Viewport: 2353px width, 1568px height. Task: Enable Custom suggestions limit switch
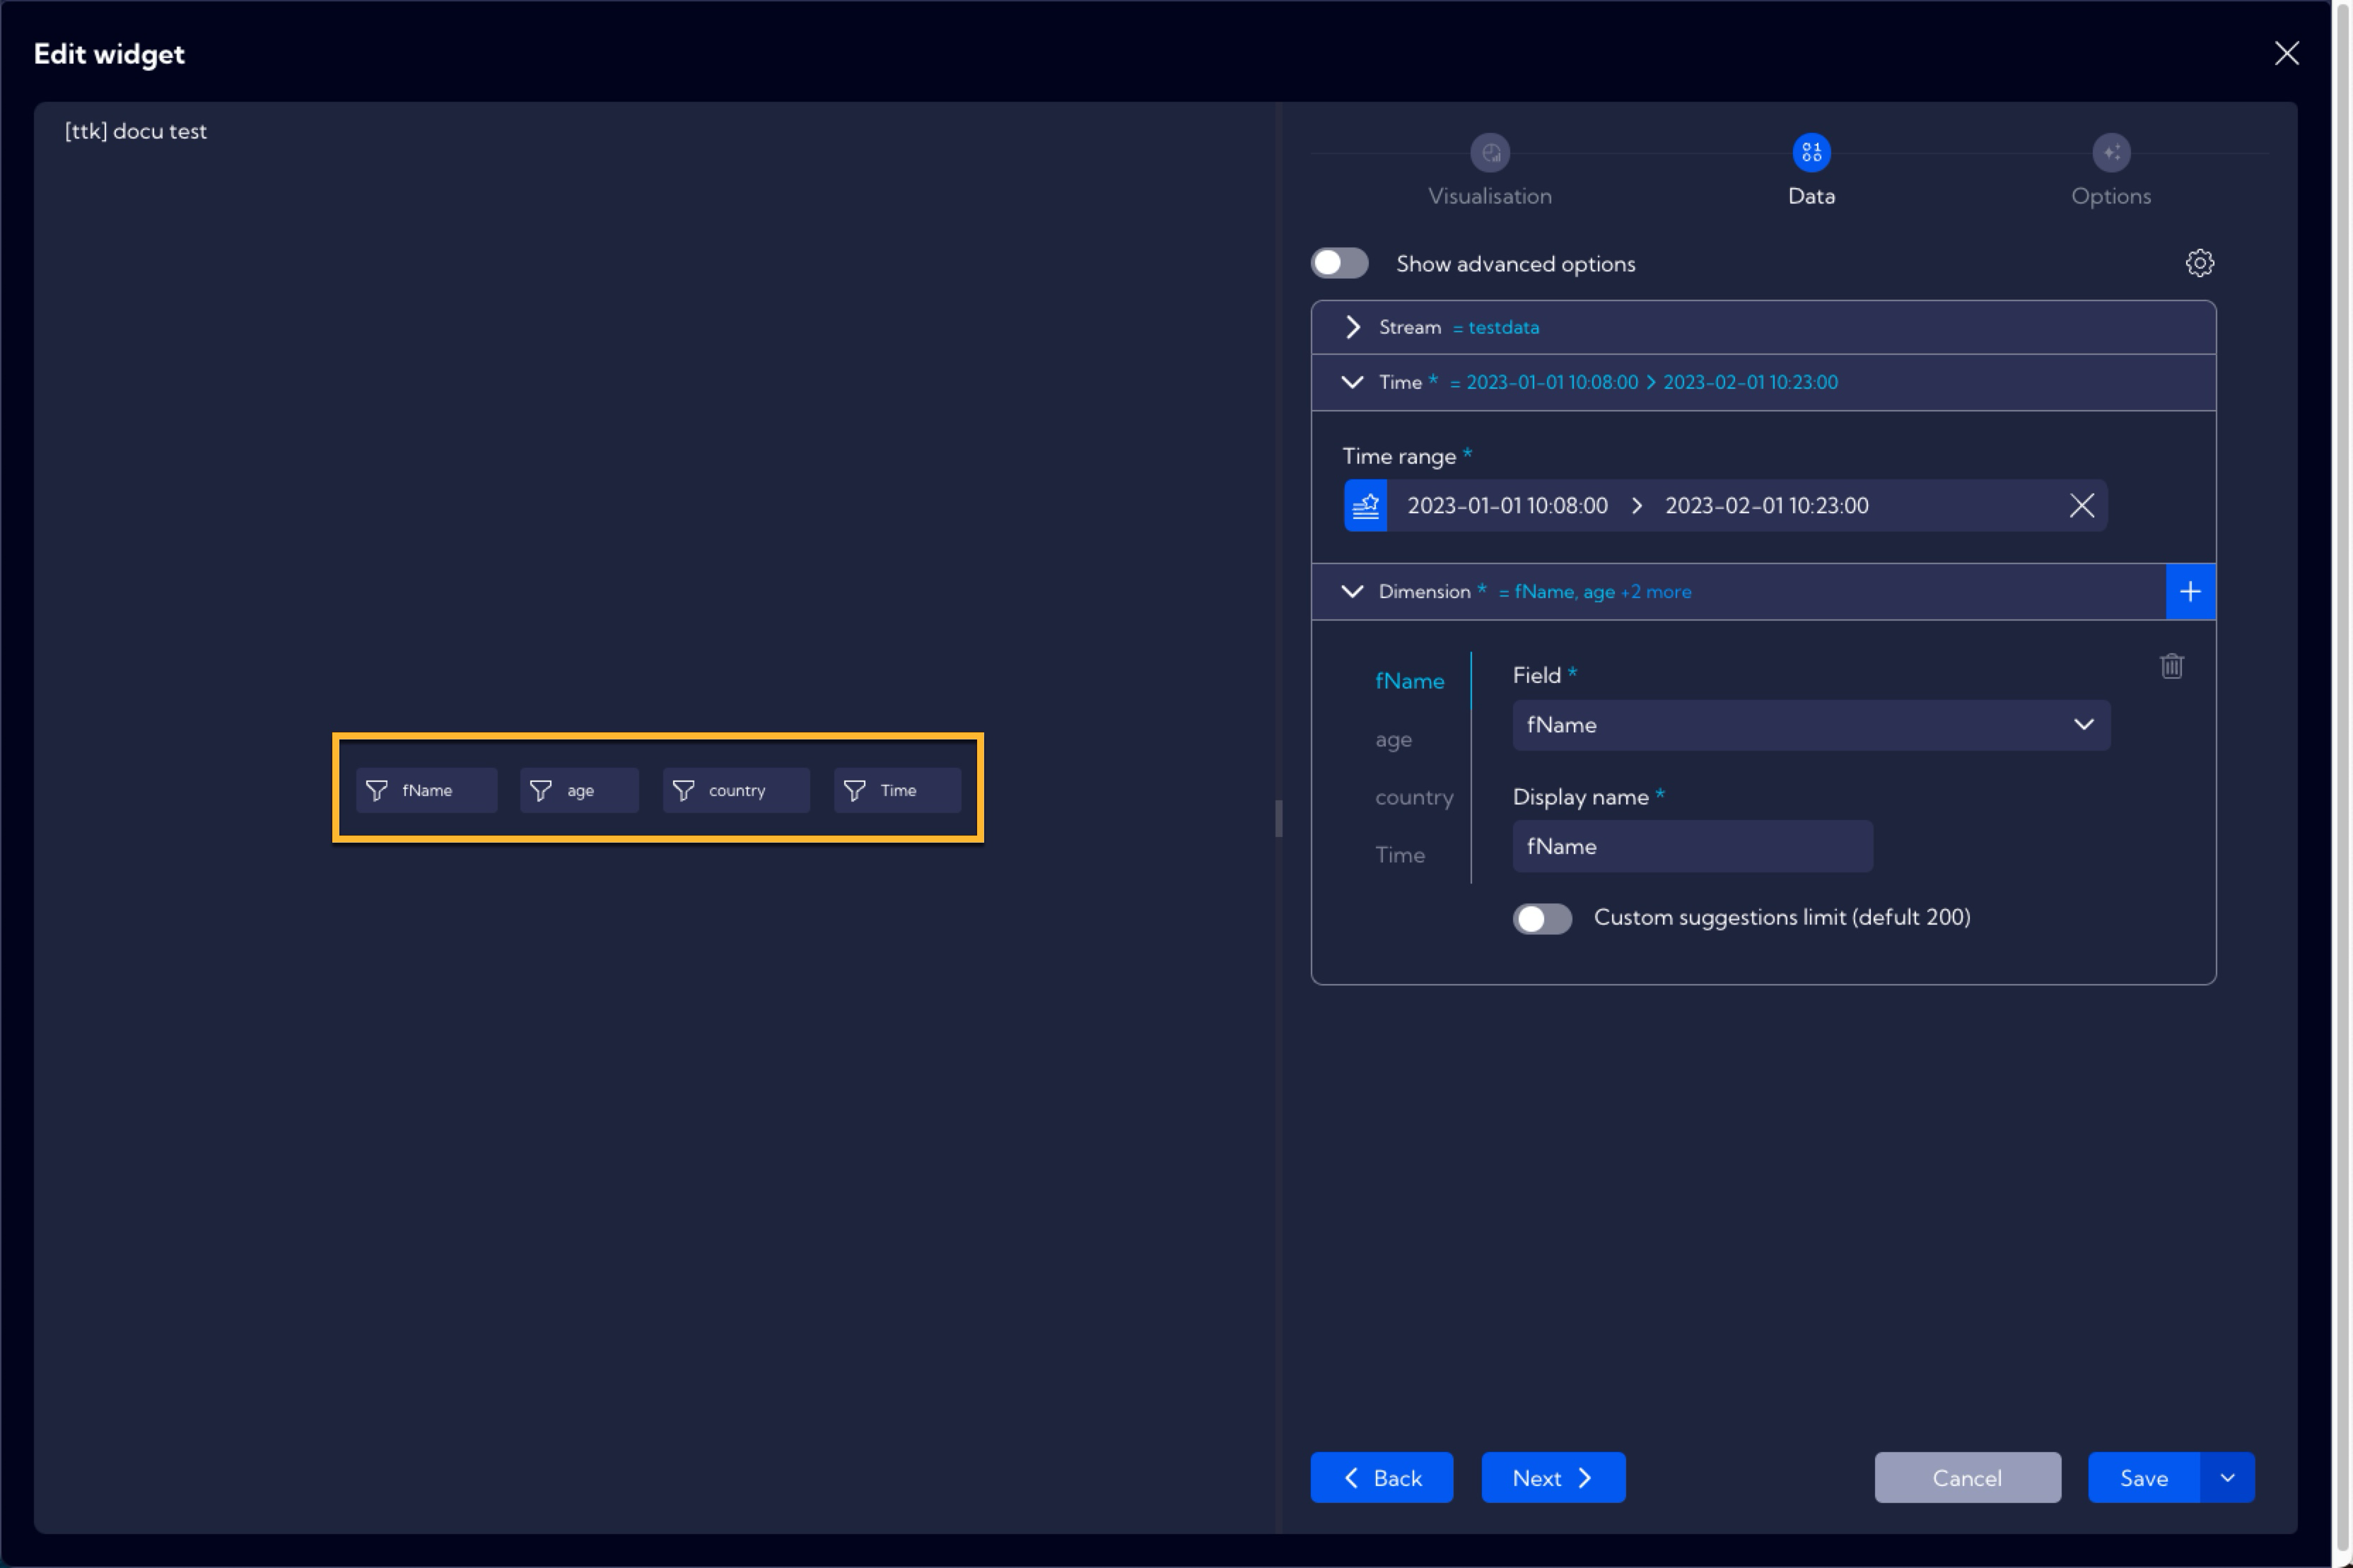pyautogui.click(x=1542, y=919)
